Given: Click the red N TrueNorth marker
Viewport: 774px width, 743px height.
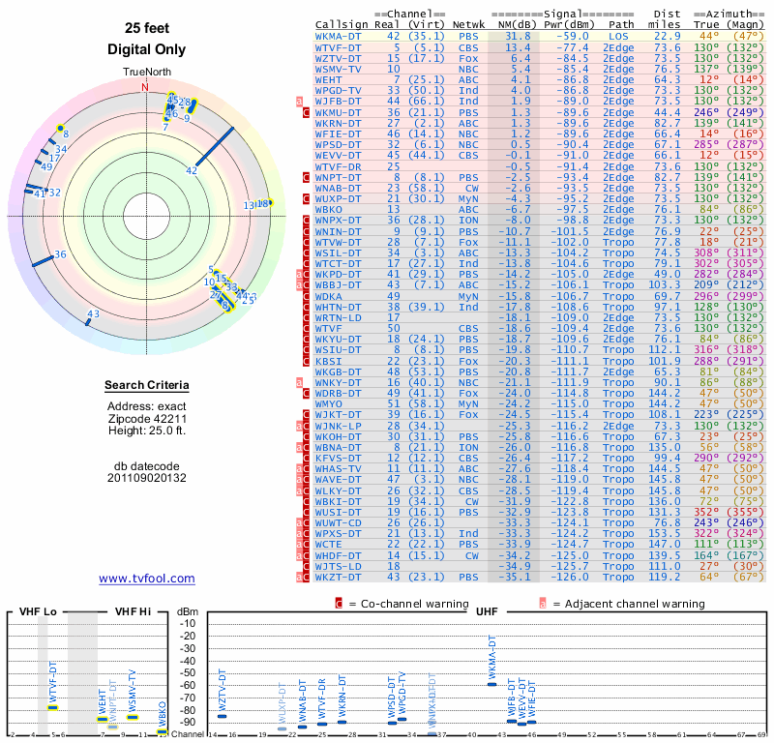Looking at the screenshot, I should click(x=145, y=87).
